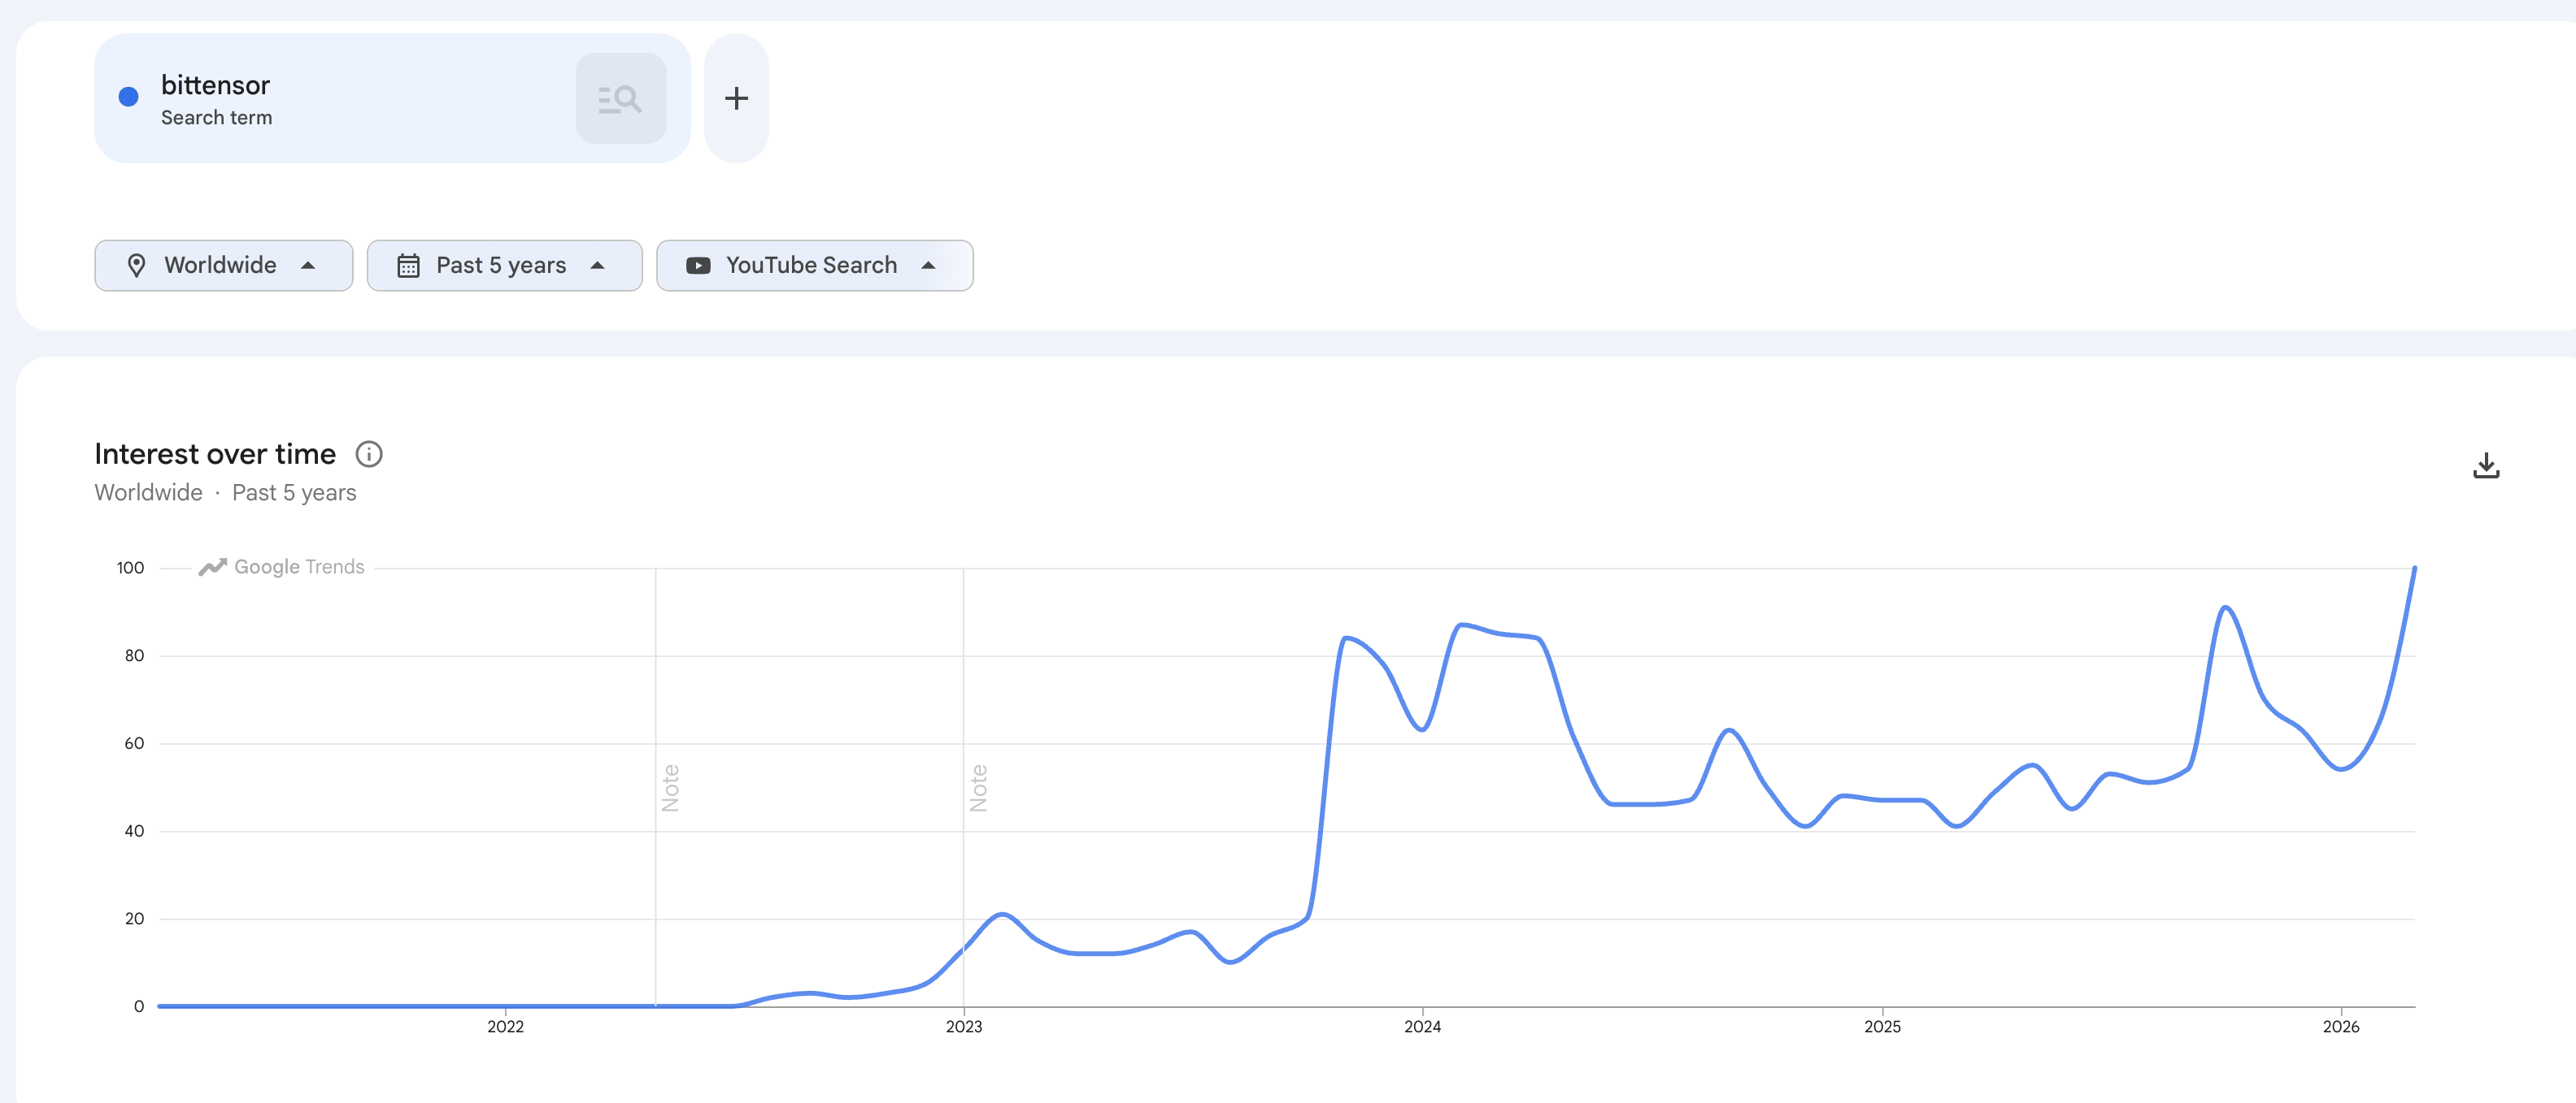Image resolution: width=2576 pixels, height=1103 pixels.
Task: Open the YouTube Search source dropdown
Action: pos(814,266)
